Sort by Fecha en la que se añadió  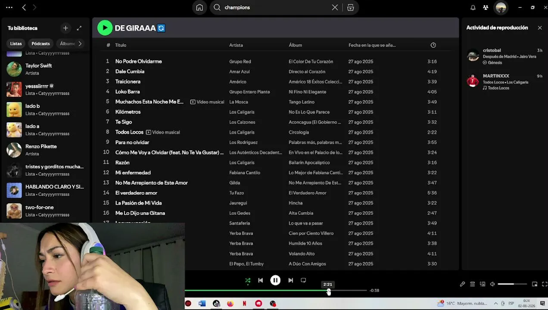[x=372, y=45]
